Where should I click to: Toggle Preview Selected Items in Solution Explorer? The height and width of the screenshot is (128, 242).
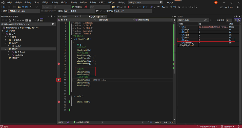point(42,20)
